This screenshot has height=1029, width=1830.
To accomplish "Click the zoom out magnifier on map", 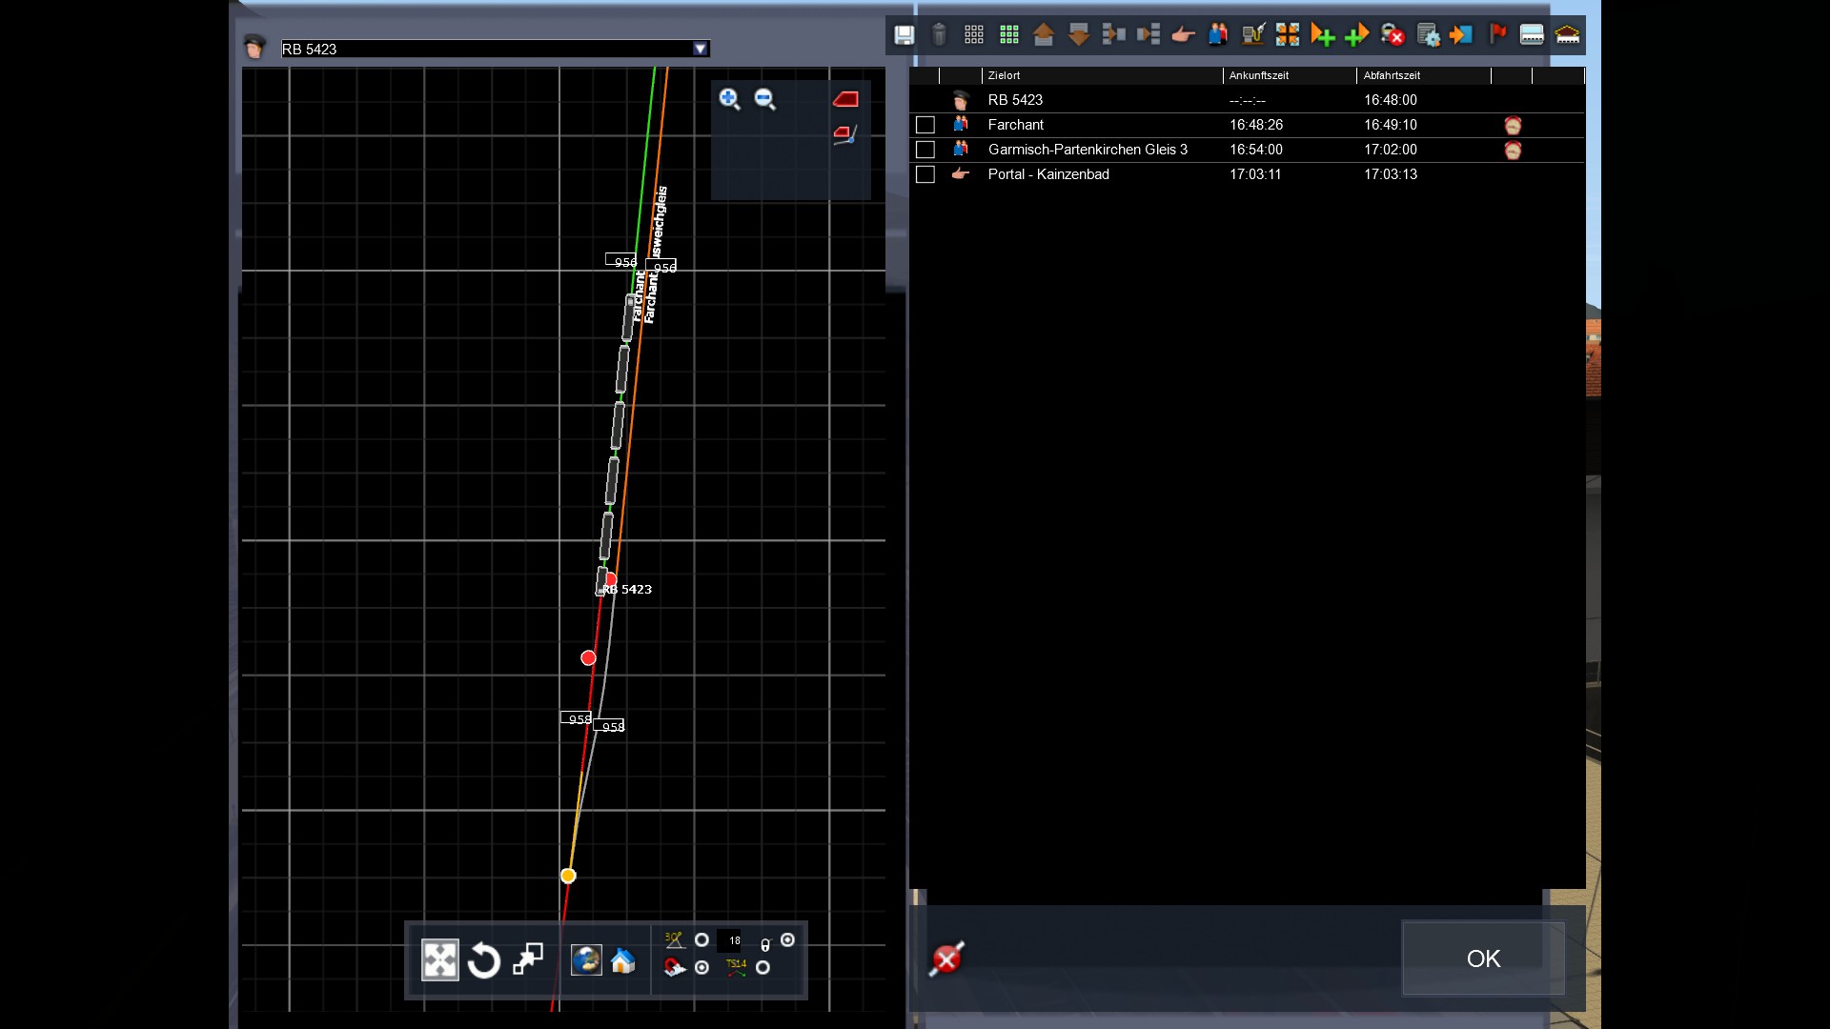I will 764,99.
